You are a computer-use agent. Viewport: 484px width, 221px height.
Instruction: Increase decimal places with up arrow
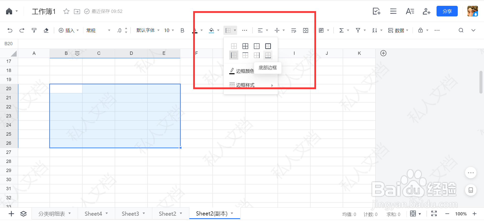[126, 28]
